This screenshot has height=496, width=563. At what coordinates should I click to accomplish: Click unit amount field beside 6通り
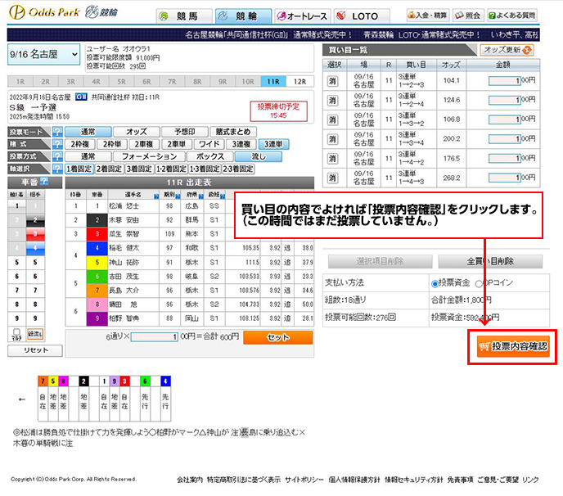155,337
